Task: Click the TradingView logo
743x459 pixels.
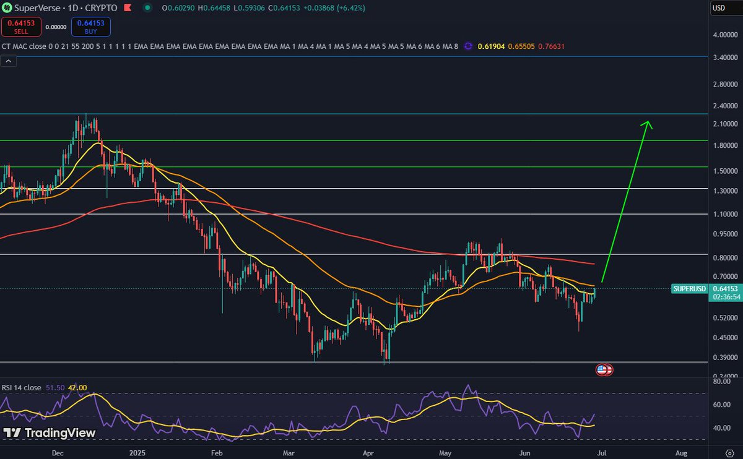Action: click(50, 433)
